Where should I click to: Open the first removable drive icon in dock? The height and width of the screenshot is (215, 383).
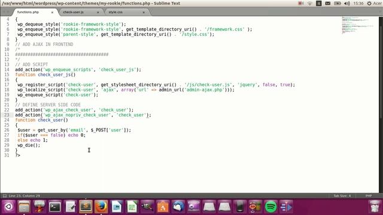(x=209, y=207)
